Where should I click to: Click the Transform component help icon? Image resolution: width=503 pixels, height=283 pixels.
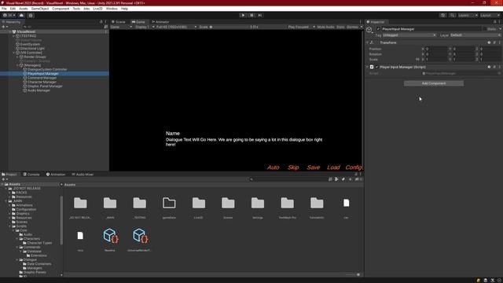point(489,42)
